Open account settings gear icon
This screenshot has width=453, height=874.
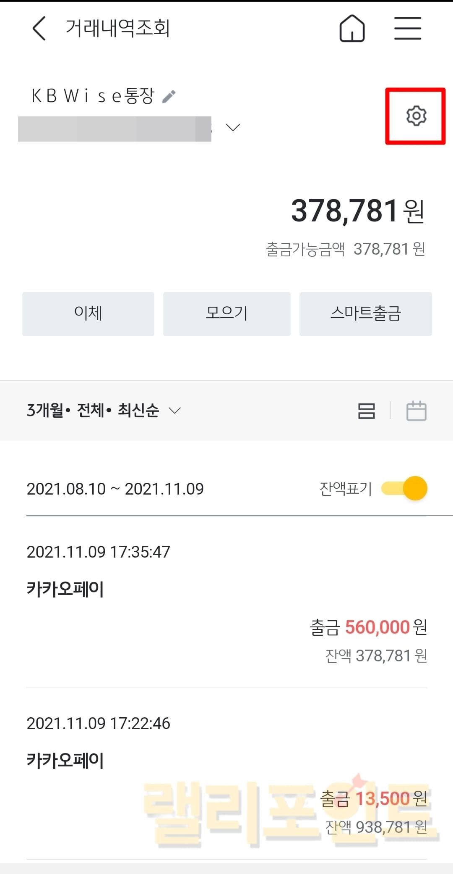[416, 116]
